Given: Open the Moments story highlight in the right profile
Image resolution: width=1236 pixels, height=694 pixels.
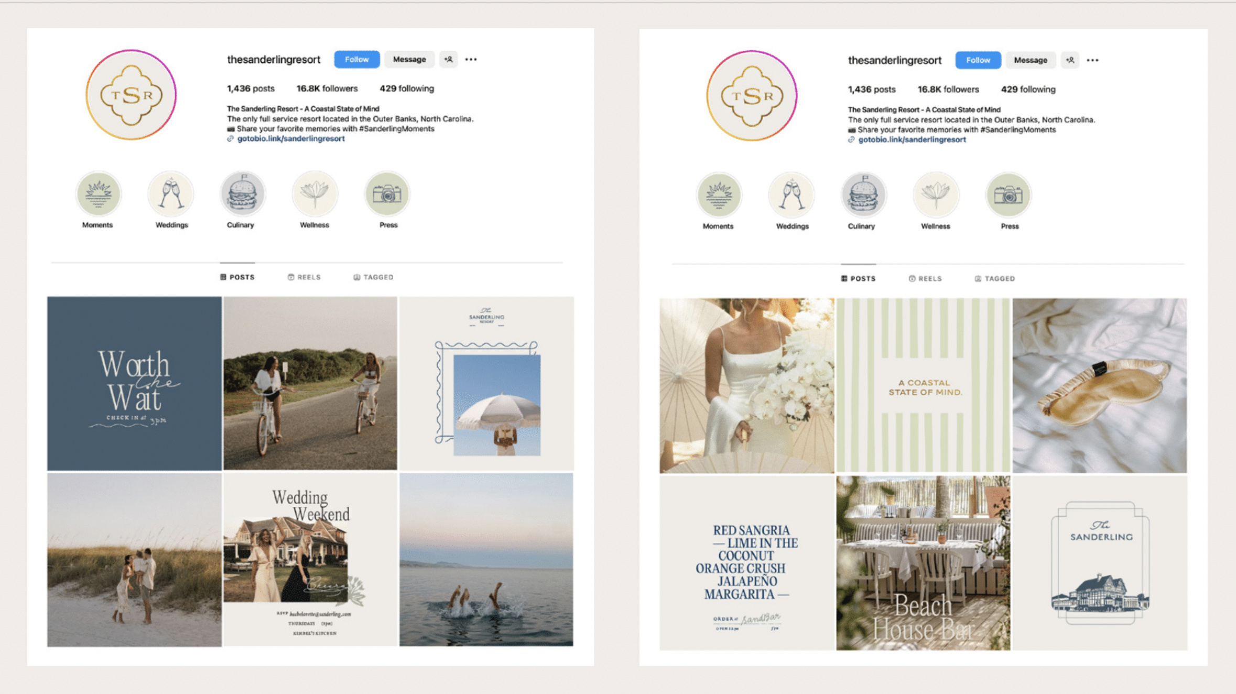Looking at the screenshot, I should tap(719, 195).
